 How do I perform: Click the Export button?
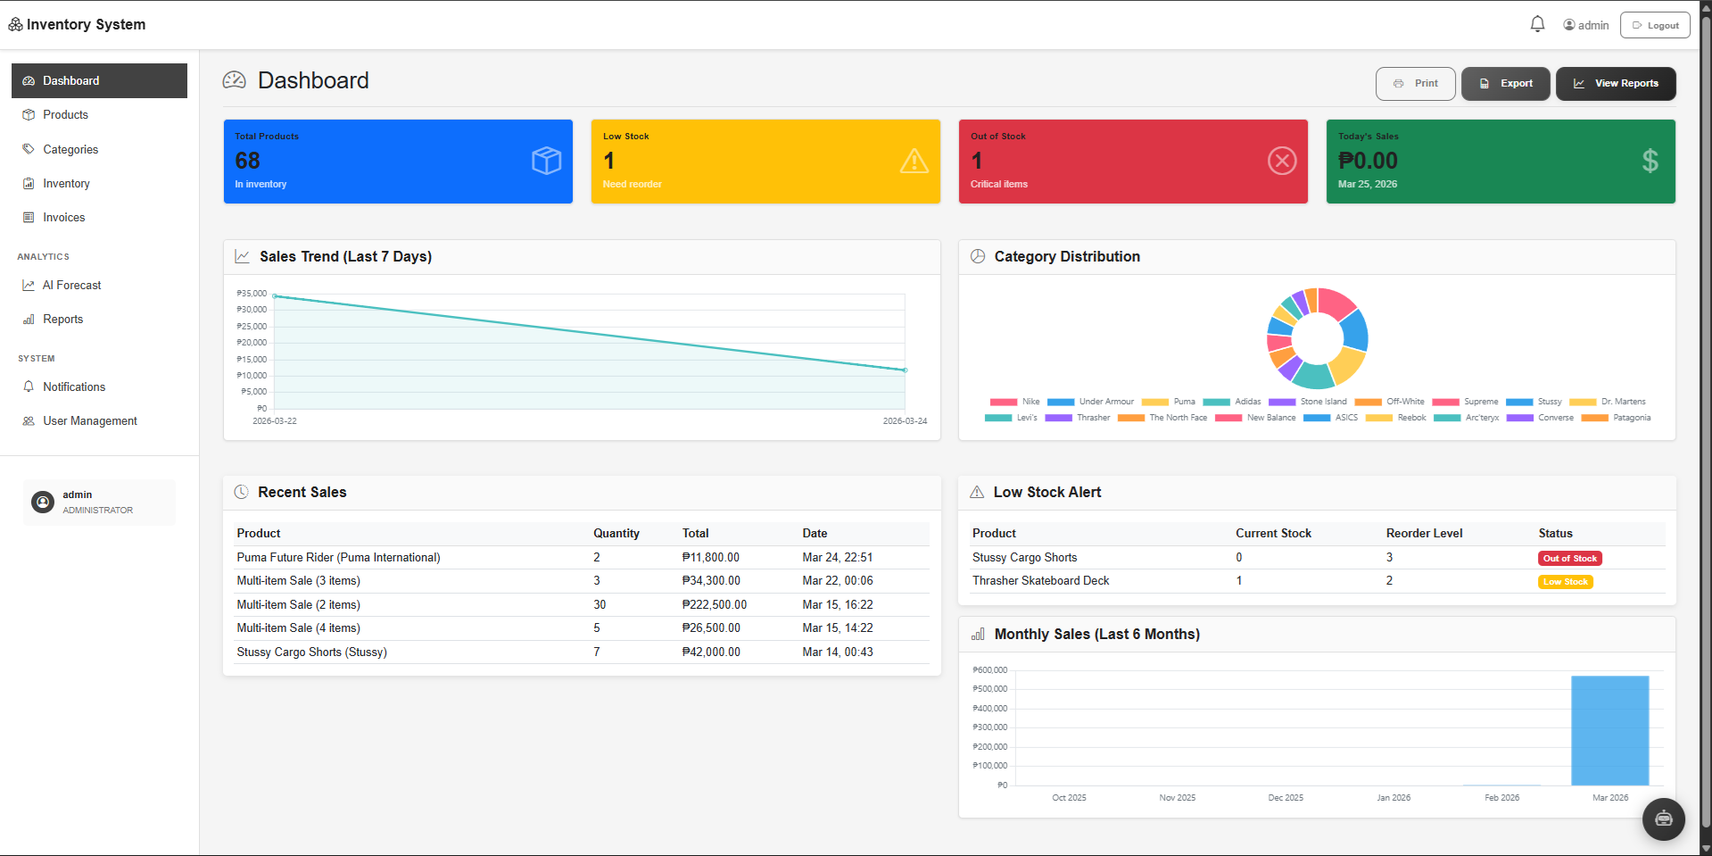(x=1505, y=83)
